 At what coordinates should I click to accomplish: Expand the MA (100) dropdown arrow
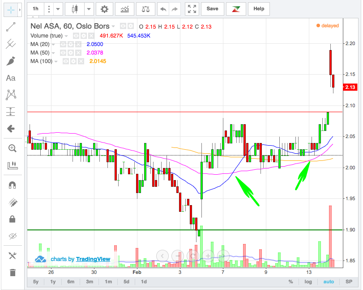[x=56, y=62]
